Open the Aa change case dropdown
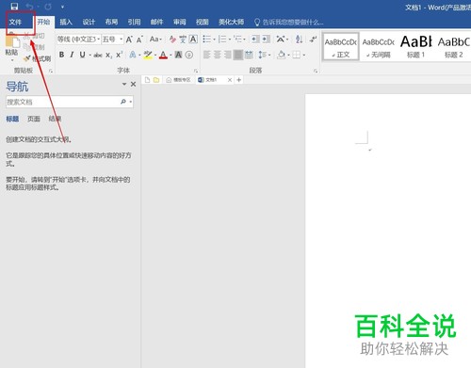The height and width of the screenshot is (368, 471). (155, 40)
